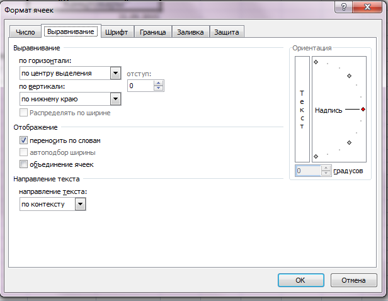
Task: Click the bottom minus 90-degree orientation diamond
Action: 316,156
